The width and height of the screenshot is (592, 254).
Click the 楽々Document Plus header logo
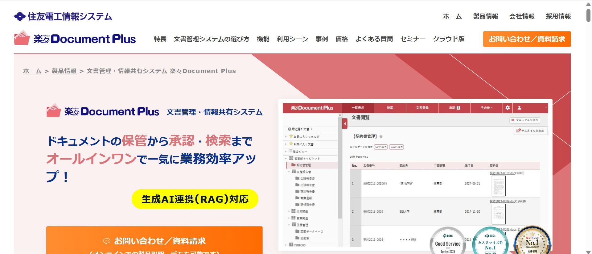[x=75, y=38]
